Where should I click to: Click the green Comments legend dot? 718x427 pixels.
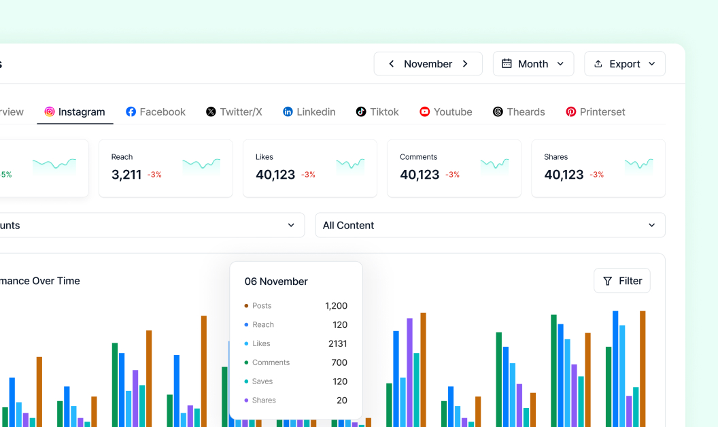[x=246, y=362]
